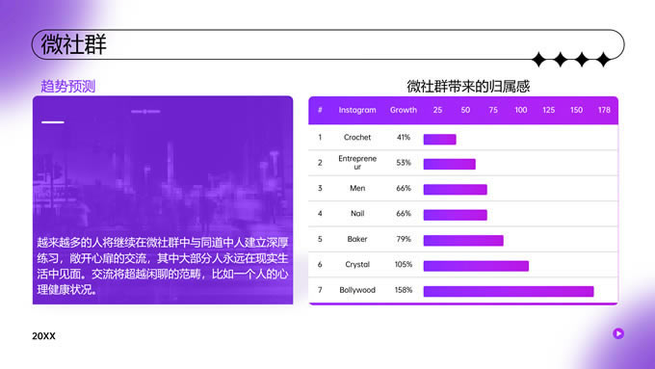Select the Crochet row label

click(x=357, y=137)
